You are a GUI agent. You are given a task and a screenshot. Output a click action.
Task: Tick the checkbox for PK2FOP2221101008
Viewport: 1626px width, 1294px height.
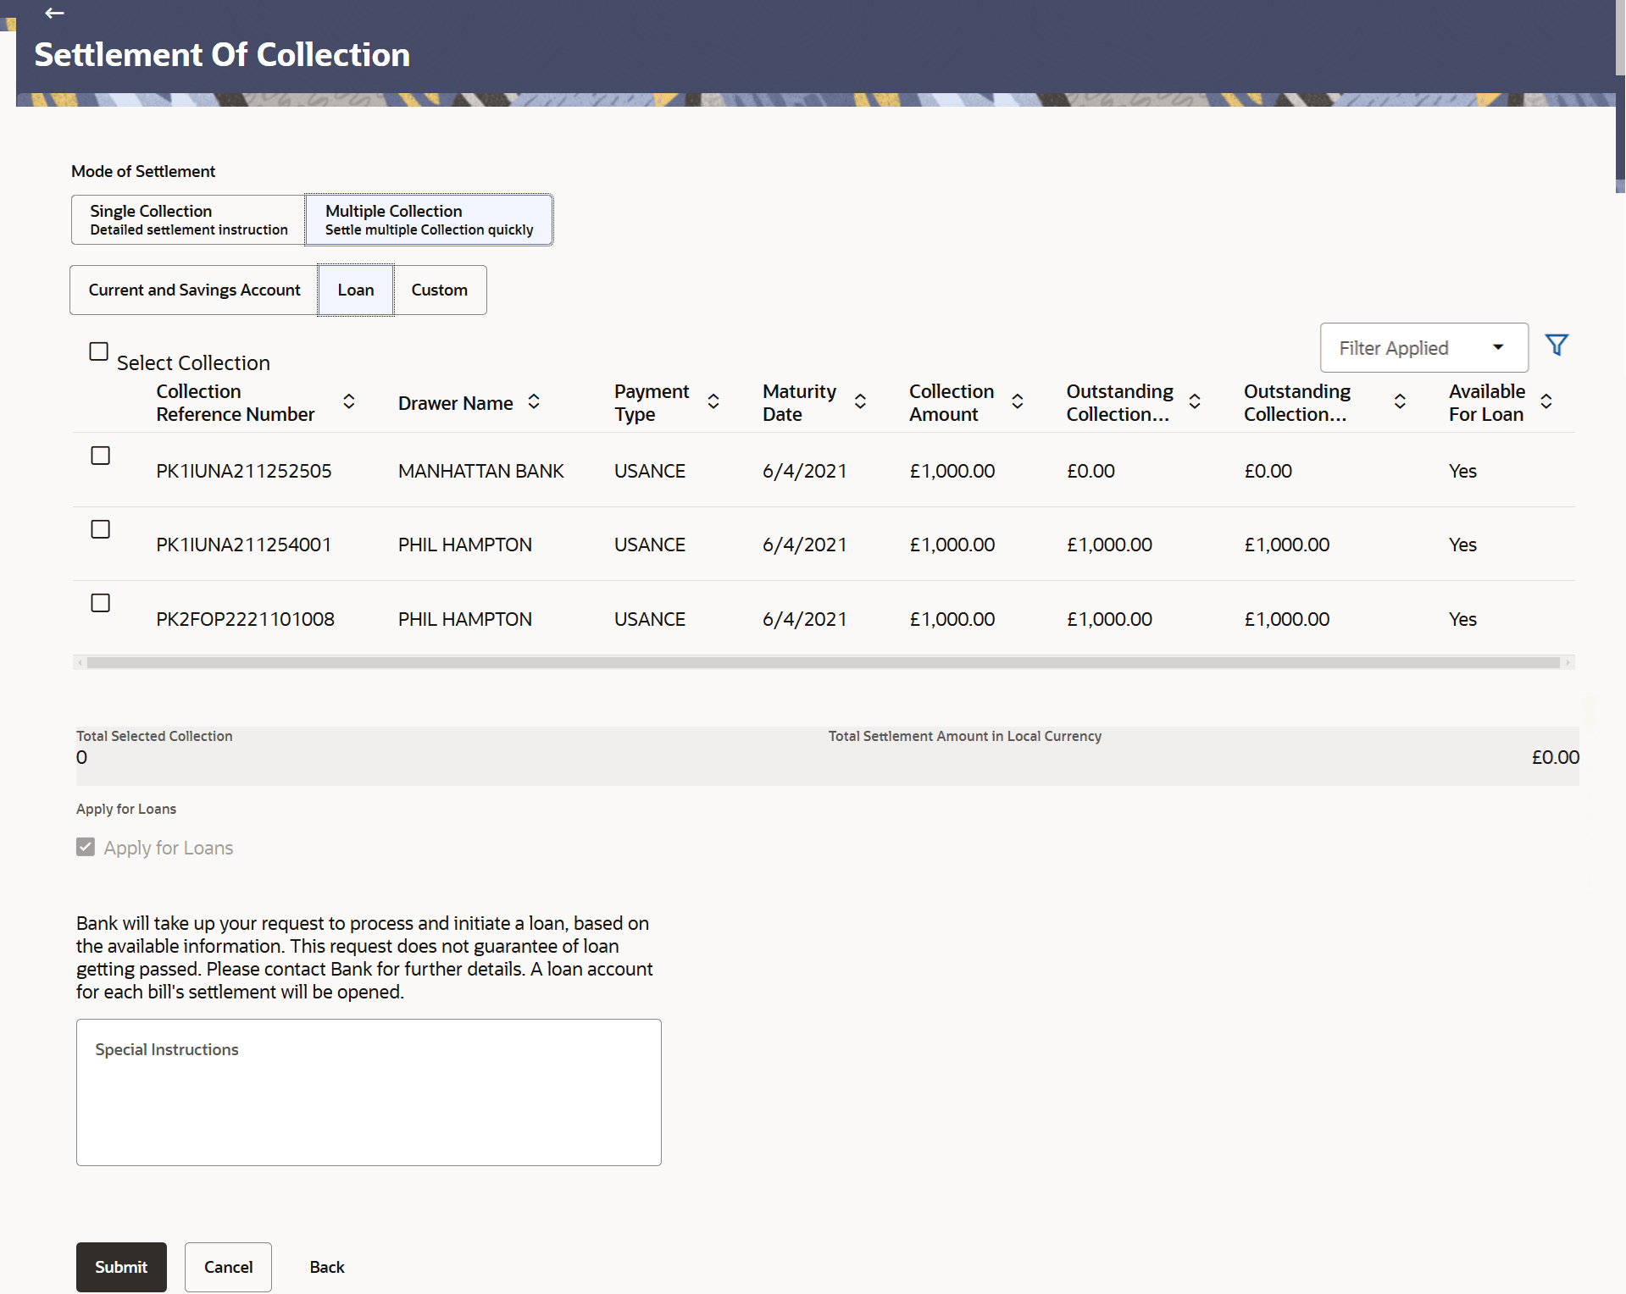(x=101, y=603)
